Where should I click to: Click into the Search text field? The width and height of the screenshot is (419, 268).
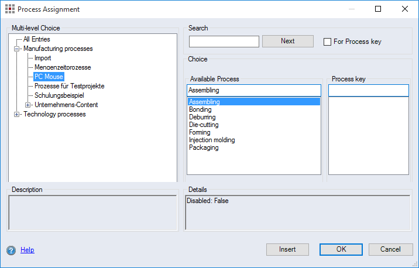tap(224, 42)
